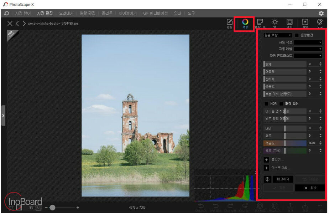Close current photo with the X icon
This screenshot has height=214, width=329.
[10, 23]
